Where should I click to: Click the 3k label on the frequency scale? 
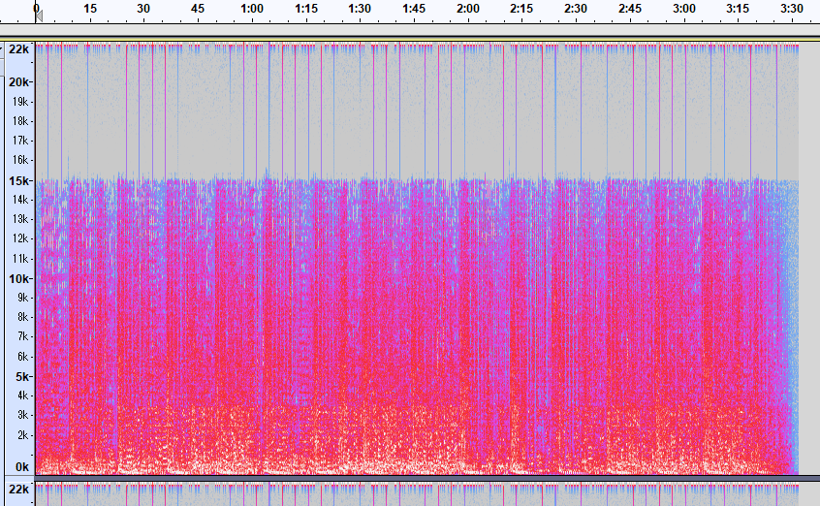tap(22, 415)
